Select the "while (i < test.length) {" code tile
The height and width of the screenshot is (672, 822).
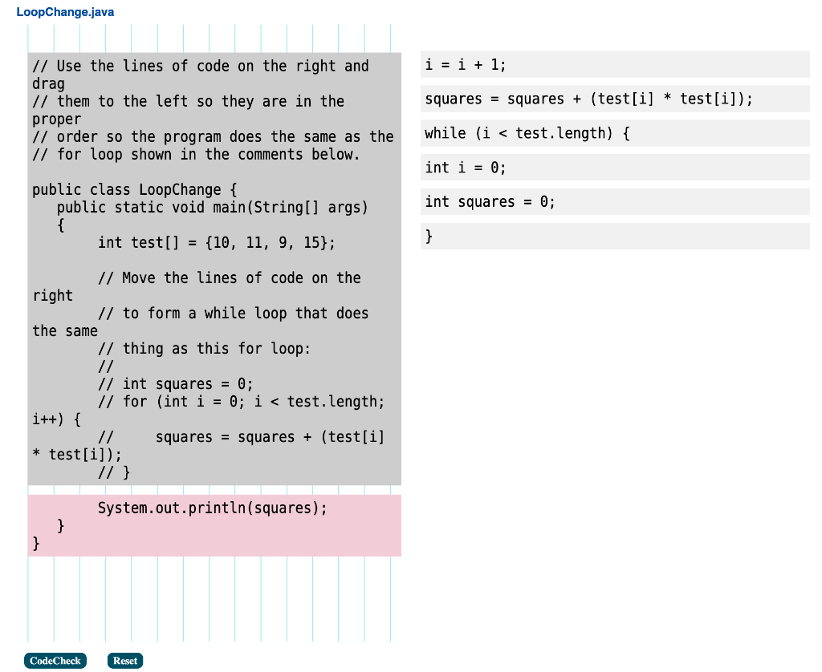tap(615, 133)
